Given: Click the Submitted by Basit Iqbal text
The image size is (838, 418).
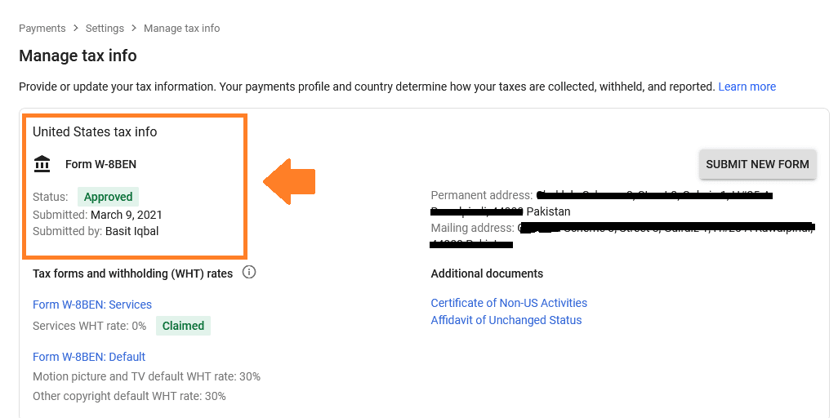Looking at the screenshot, I should coord(96,231).
